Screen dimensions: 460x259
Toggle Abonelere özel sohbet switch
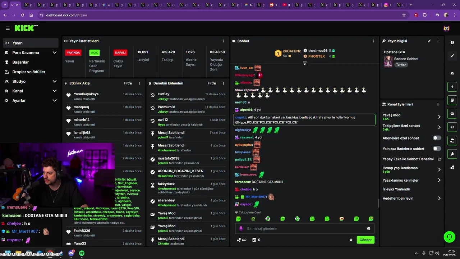pyautogui.click(x=437, y=138)
